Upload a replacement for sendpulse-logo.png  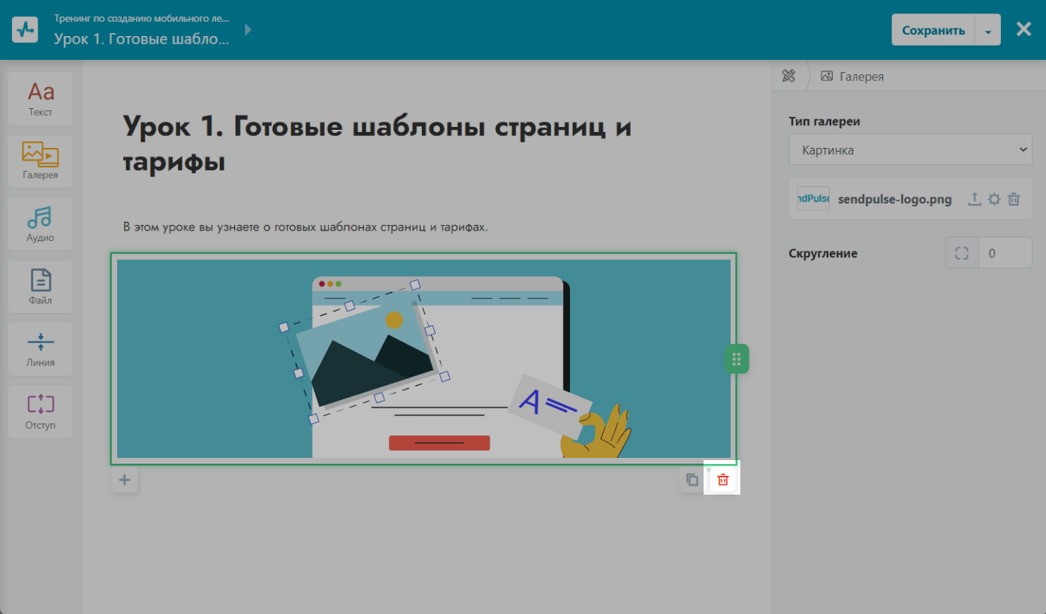974,199
